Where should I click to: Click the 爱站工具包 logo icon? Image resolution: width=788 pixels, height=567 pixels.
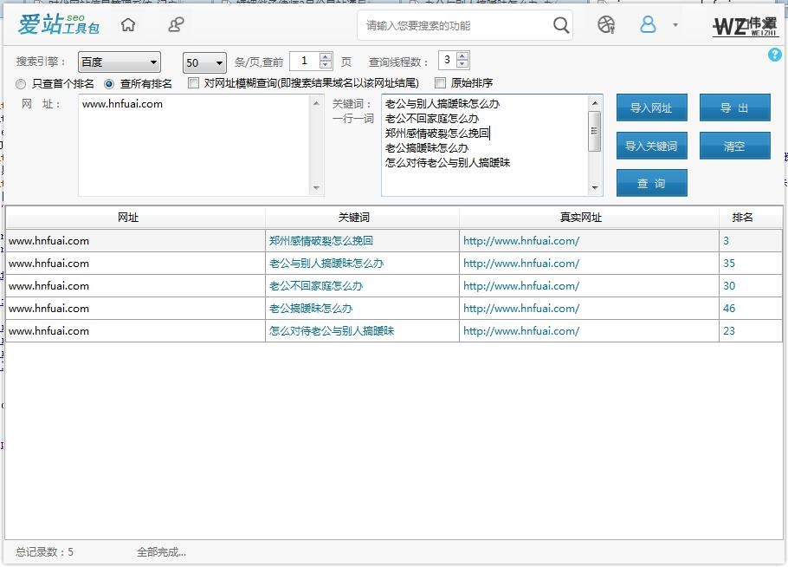tap(57, 24)
